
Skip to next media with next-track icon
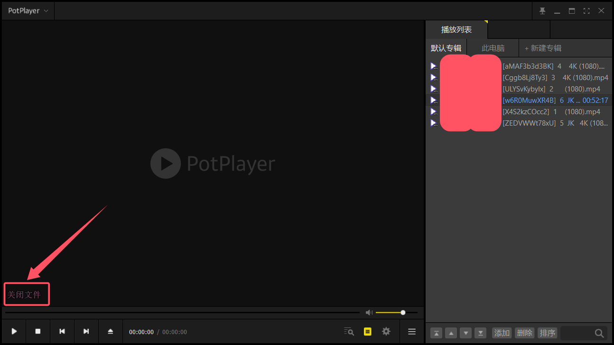86,331
